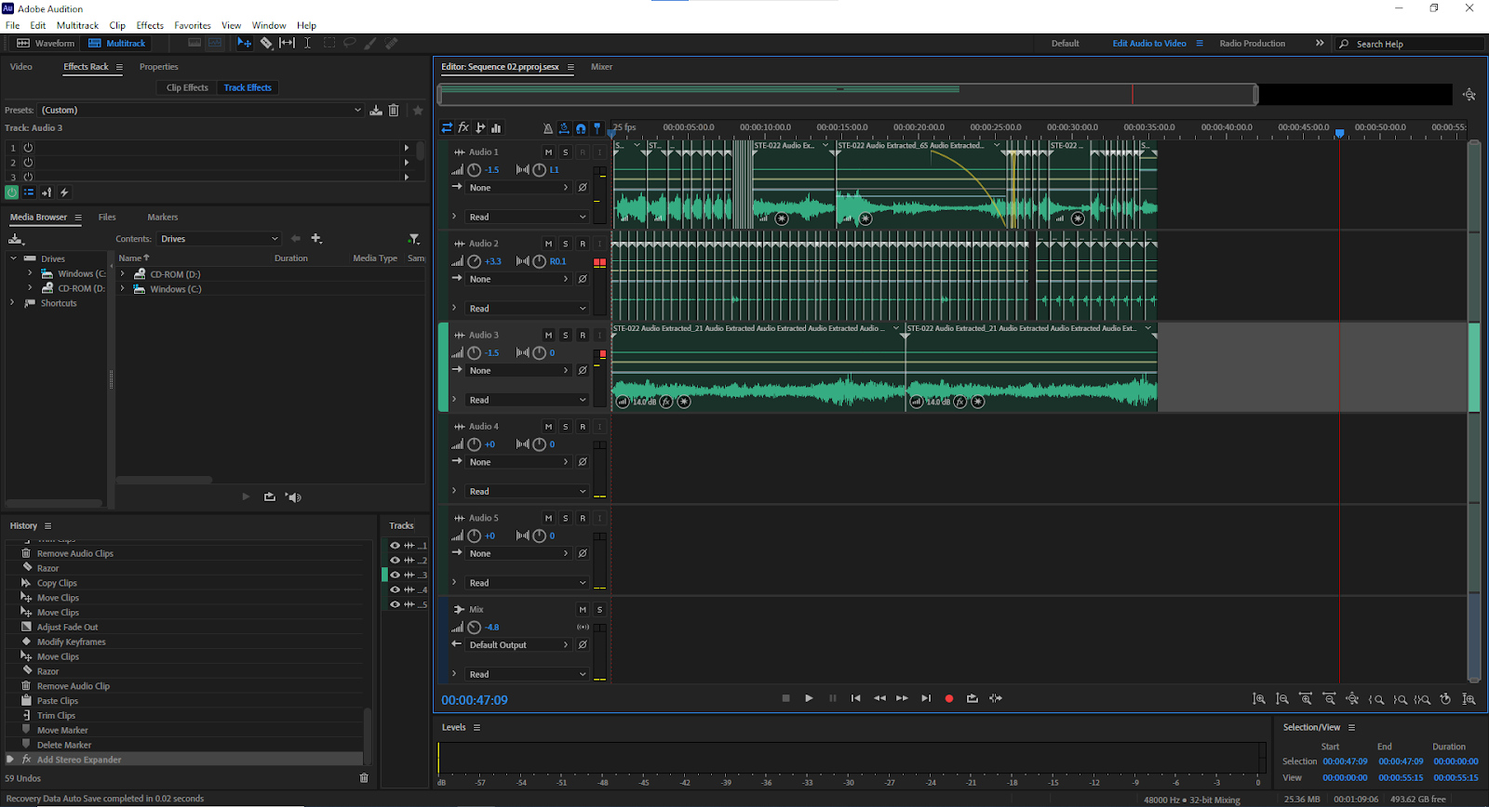Show the Effects (fx) view in editor
Image resolution: width=1489 pixels, height=807 pixels.
[463, 128]
